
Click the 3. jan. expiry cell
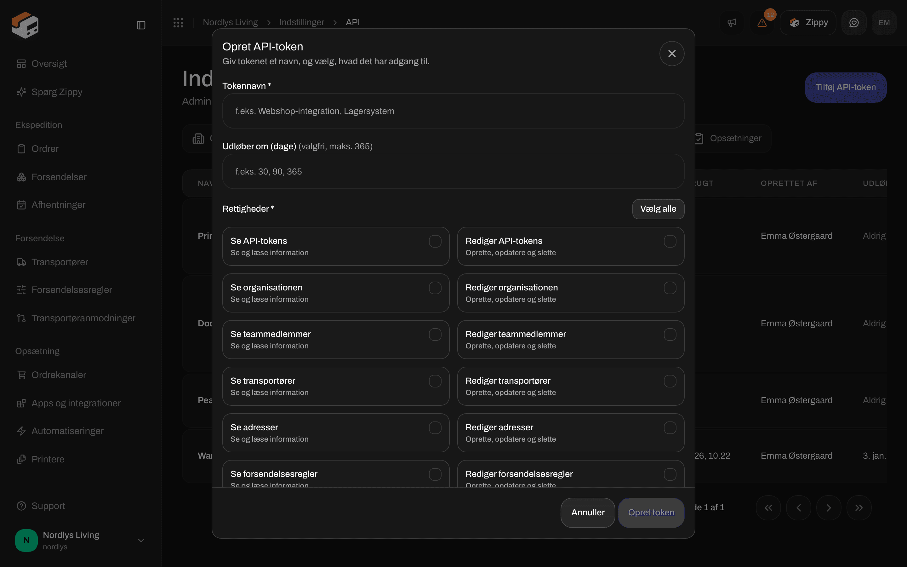tap(874, 456)
